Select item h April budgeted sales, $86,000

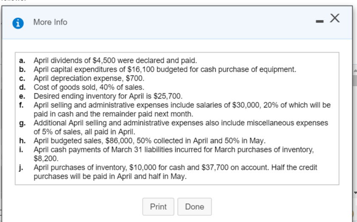click(x=150, y=141)
